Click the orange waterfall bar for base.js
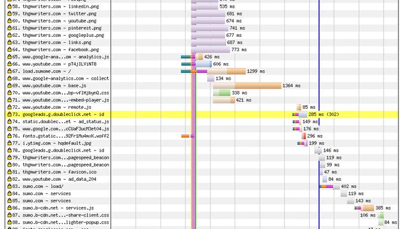 [247, 86]
